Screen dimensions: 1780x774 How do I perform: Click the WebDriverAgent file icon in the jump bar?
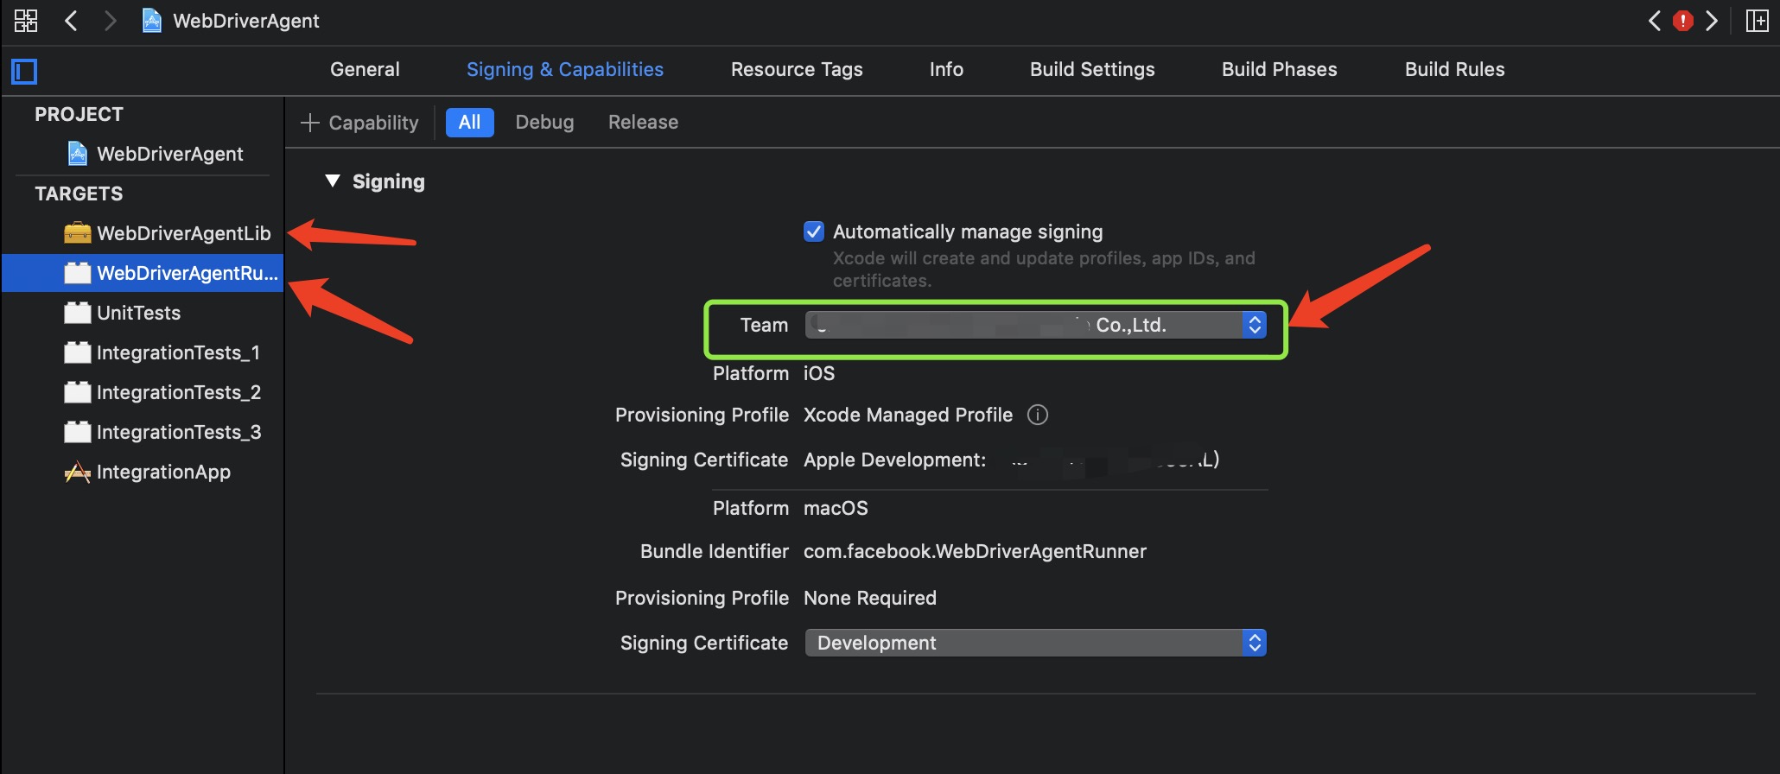(x=152, y=21)
